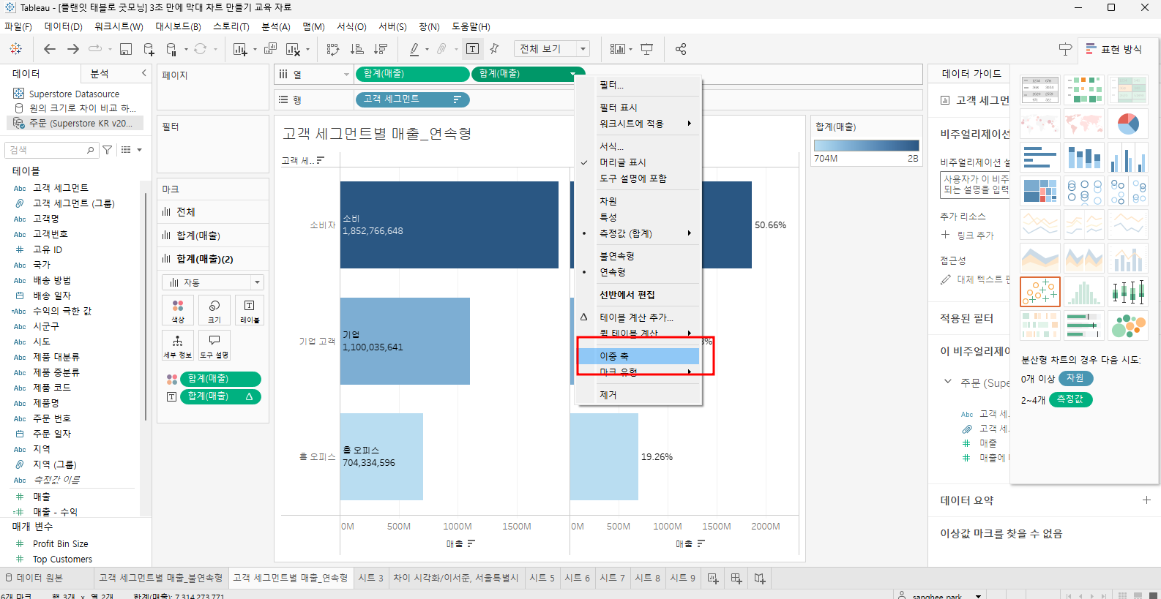Open the 분석(A) menu
This screenshot has width=1161, height=599.
tap(276, 26)
